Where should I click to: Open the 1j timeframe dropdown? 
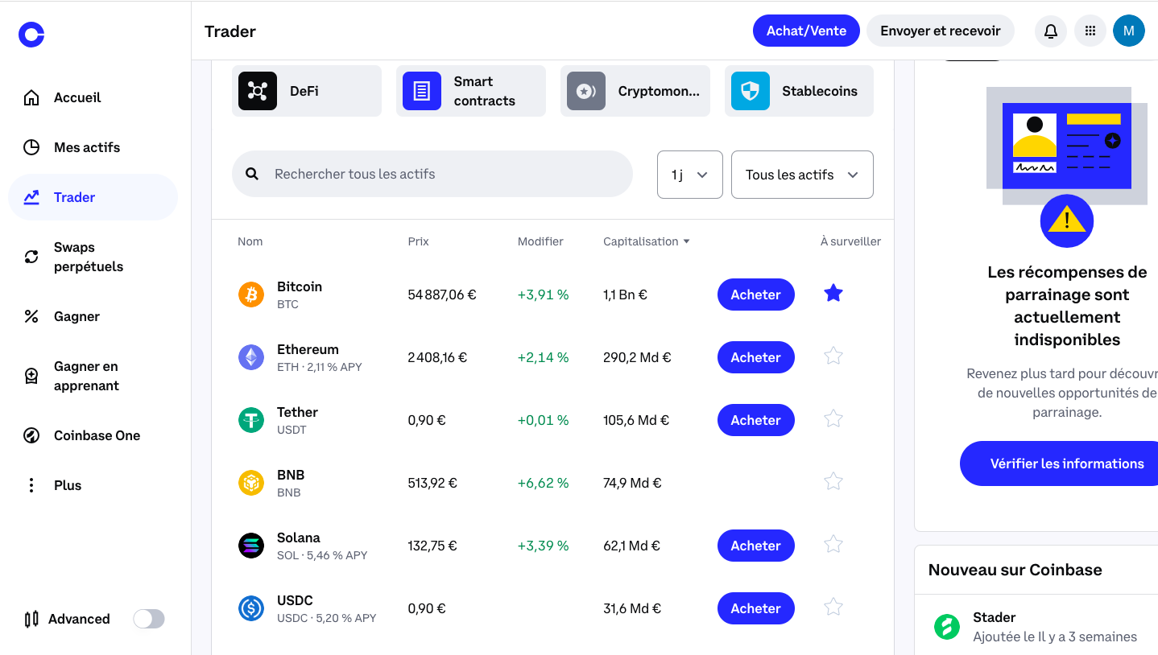coord(689,174)
